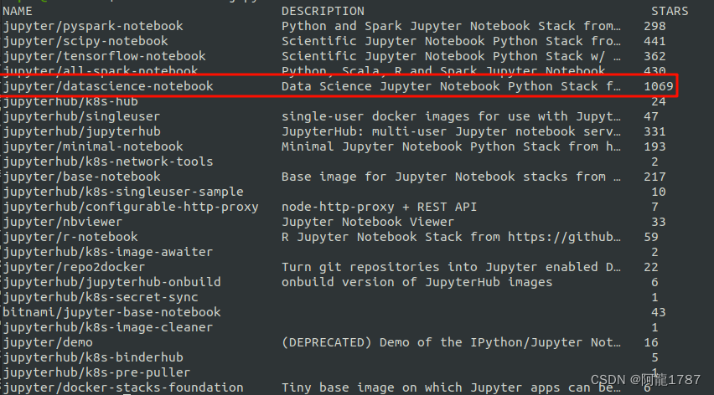Click jupyterhub/k8s-hub image name
Screen dimensions: 714x395
click(70, 102)
